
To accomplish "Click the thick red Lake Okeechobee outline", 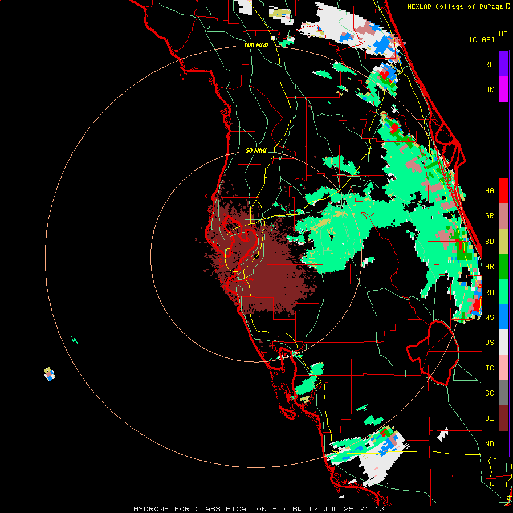I will click(x=433, y=353).
